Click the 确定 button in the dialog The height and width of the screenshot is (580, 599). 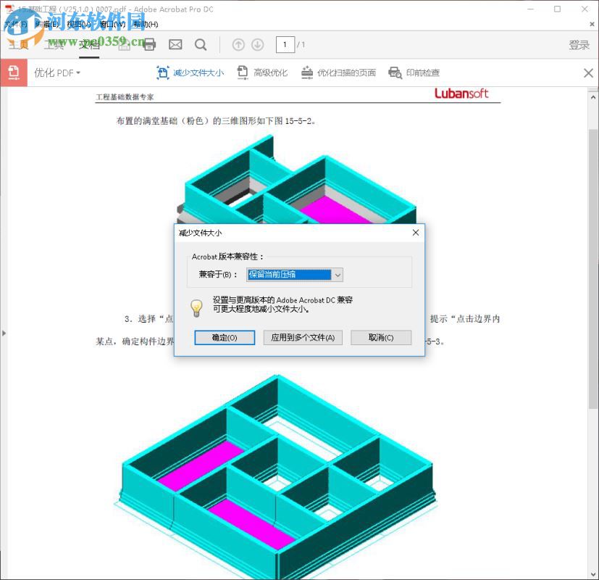click(225, 337)
